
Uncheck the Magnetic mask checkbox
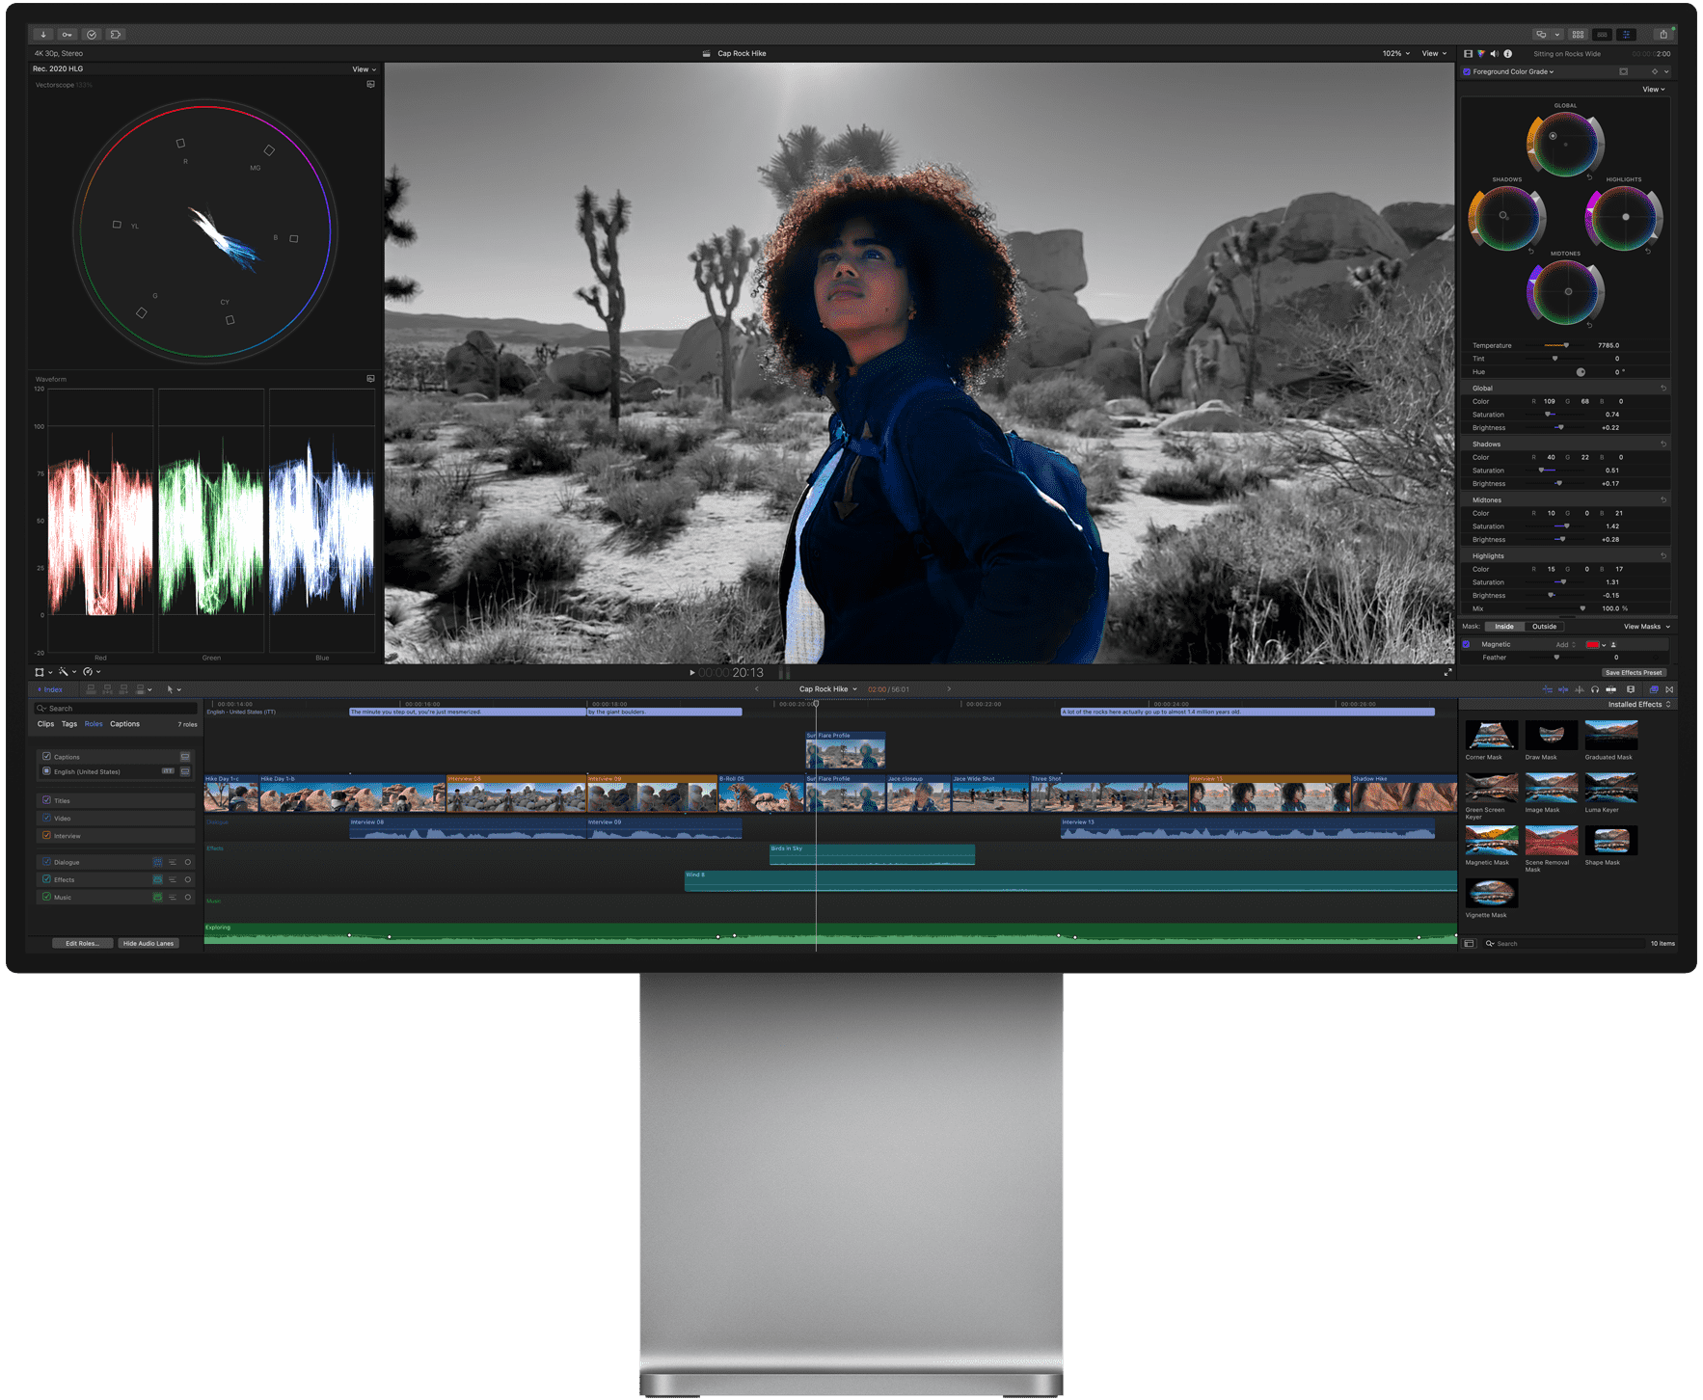pos(1467,644)
